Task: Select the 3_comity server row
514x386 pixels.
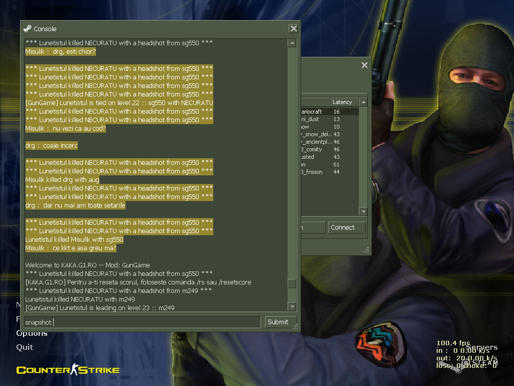Action: [330, 149]
